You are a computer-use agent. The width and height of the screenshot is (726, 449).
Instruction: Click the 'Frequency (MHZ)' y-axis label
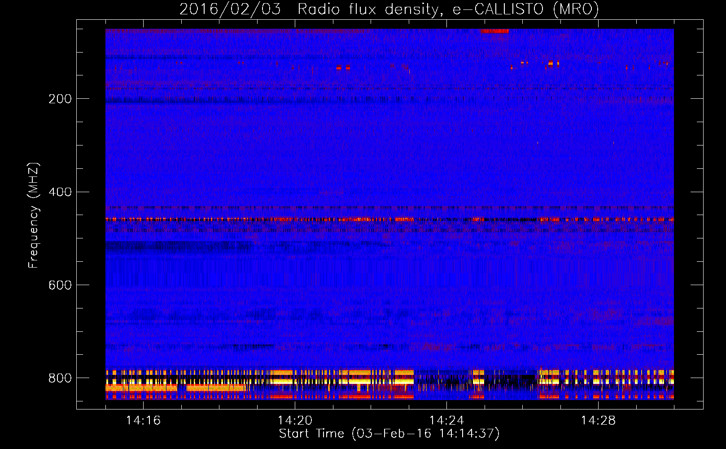click(34, 216)
